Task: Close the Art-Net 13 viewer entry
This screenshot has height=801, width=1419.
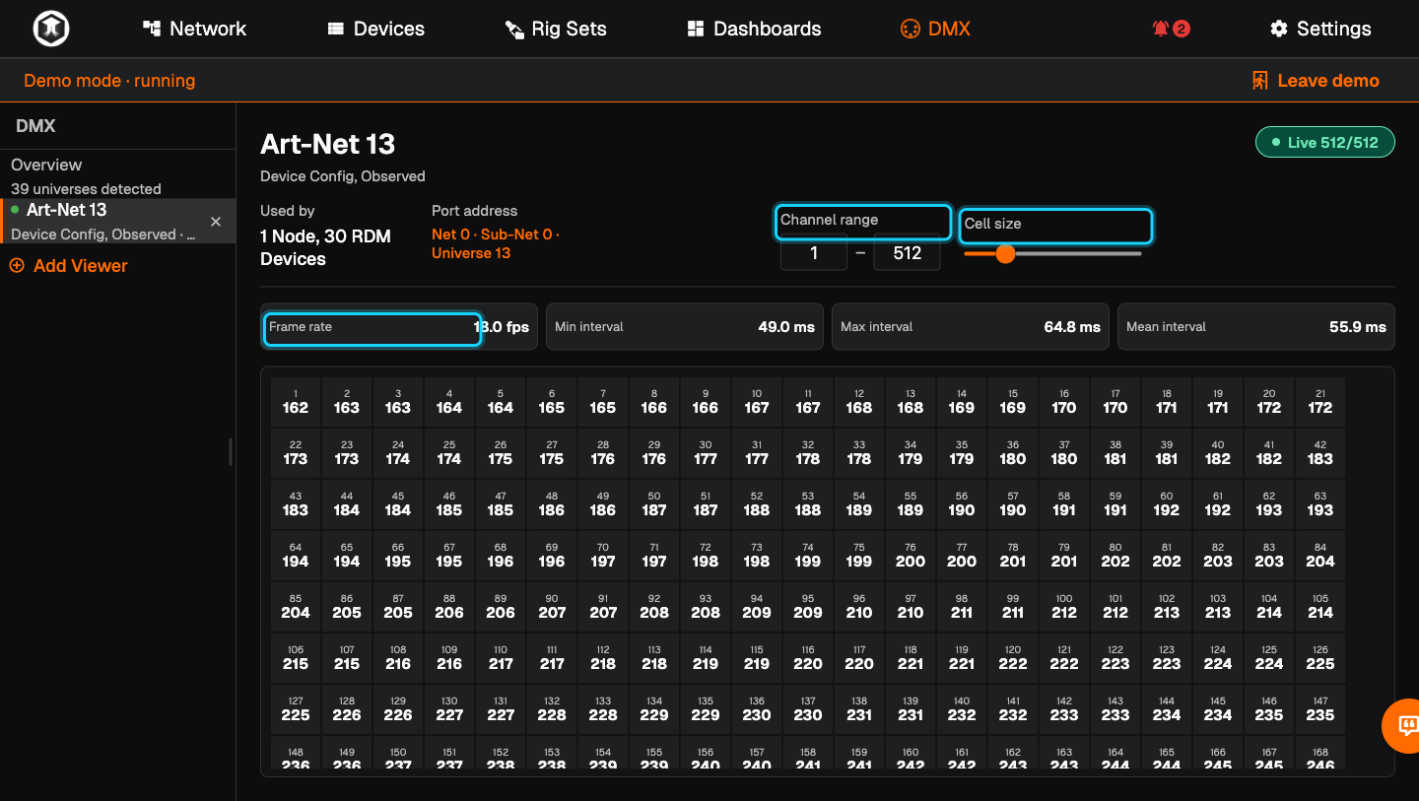Action: pyautogui.click(x=217, y=222)
